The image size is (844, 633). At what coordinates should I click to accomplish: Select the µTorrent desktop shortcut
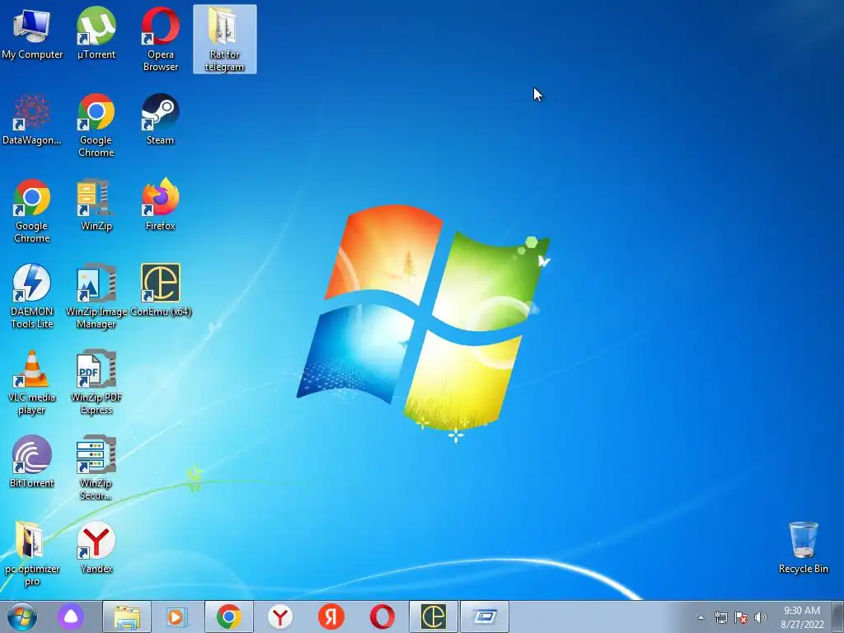96,35
